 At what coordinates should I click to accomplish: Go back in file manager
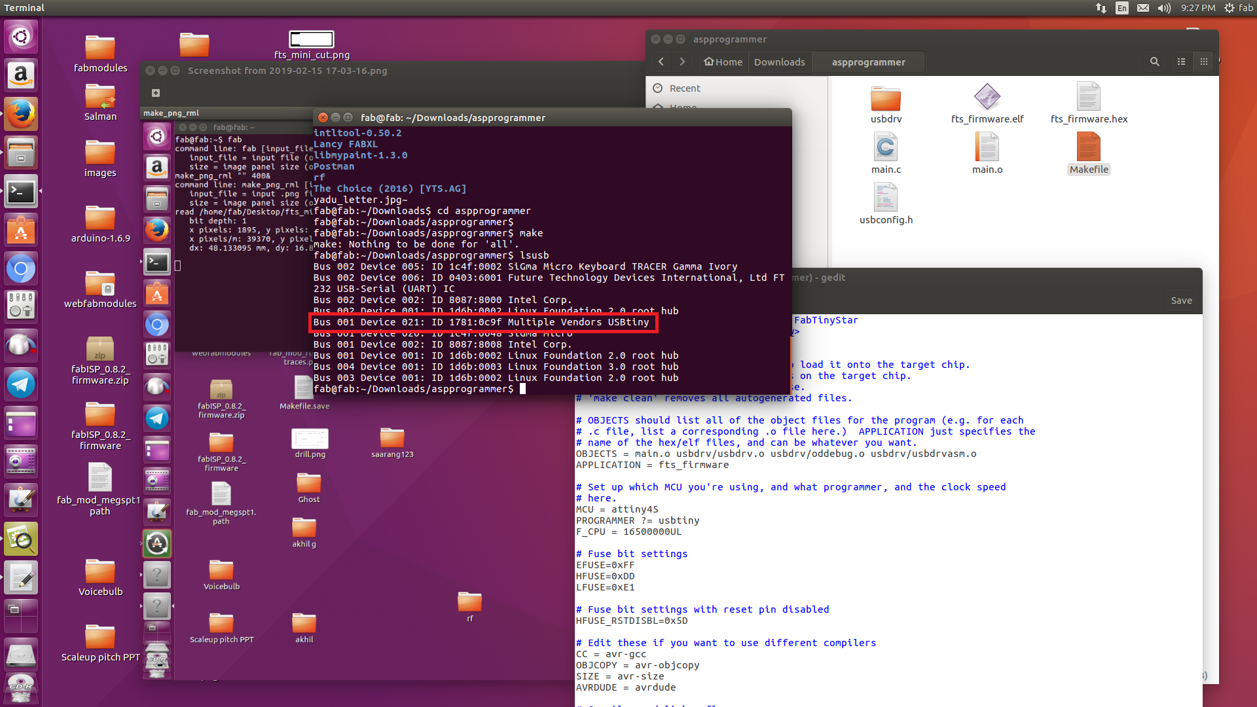click(x=661, y=62)
